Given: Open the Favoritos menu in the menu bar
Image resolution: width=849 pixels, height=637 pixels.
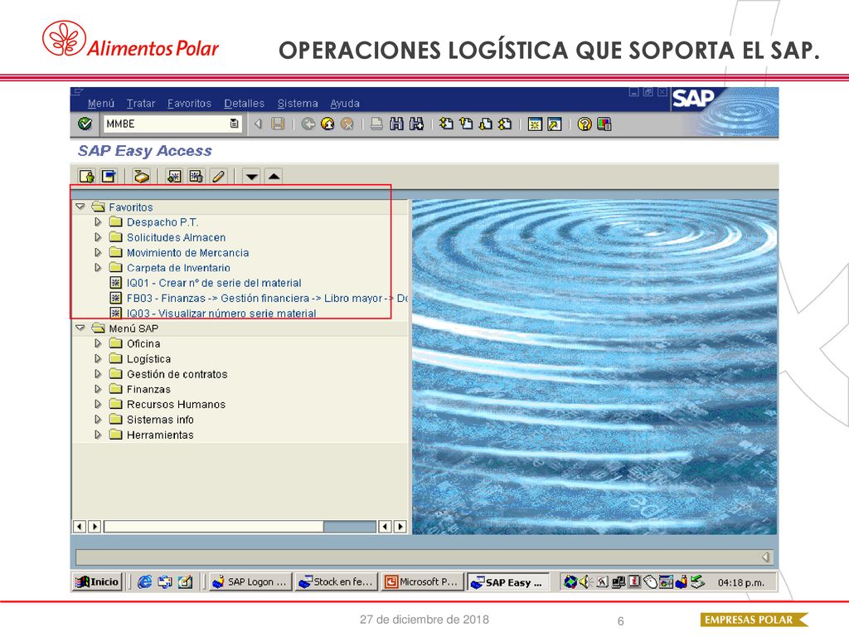Looking at the screenshot, I should click(189, 104).
